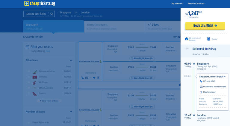Click the entertainment play icon under first Flight details
The width and height of the screenshot is (230, 126).
(x=87, y=78)
